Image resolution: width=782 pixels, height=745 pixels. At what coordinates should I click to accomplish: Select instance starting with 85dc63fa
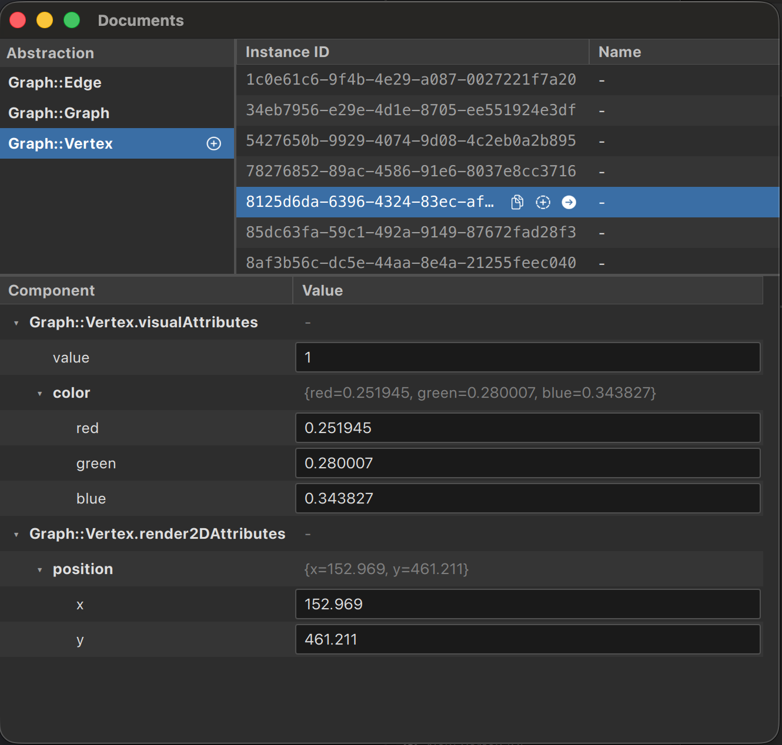pos(410,233)
